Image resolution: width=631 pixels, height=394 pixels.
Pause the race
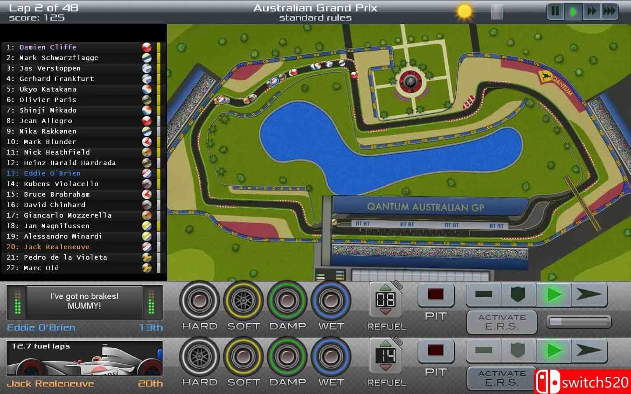click(x=555, y=11)
